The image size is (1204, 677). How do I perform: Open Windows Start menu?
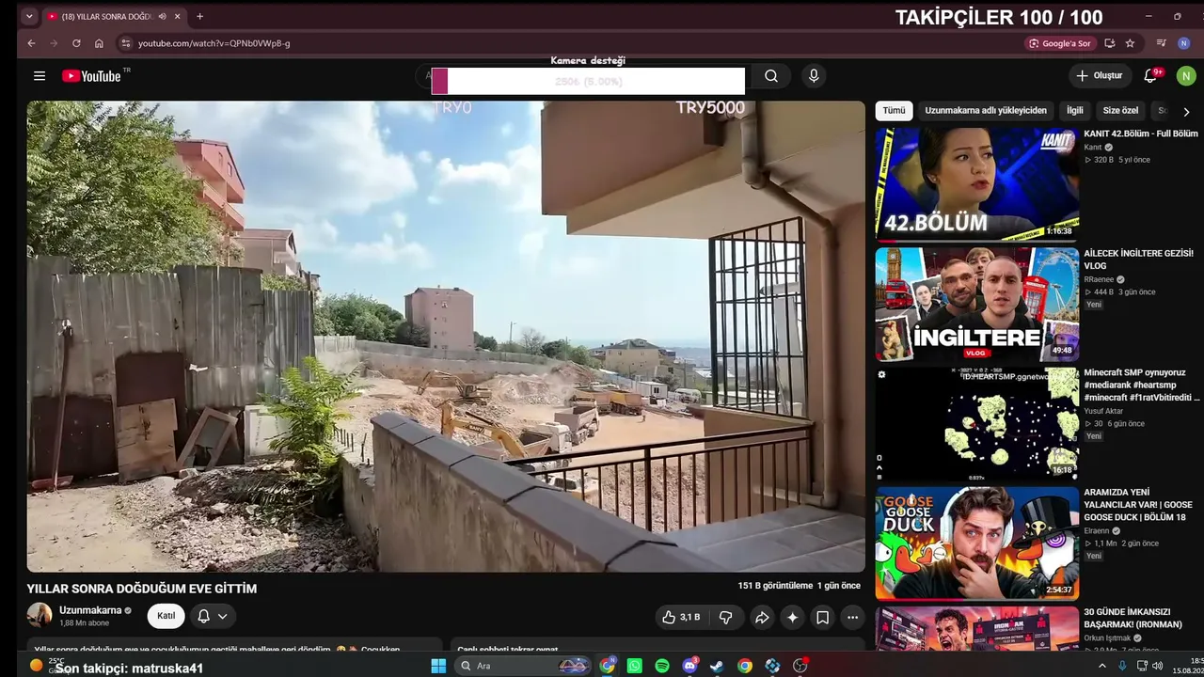(x=438, y=666)
